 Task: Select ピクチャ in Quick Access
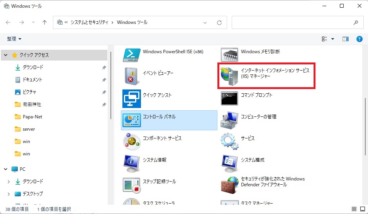(29, 92)
